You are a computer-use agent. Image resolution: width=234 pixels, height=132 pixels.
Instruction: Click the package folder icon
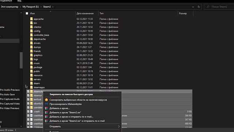31,67
